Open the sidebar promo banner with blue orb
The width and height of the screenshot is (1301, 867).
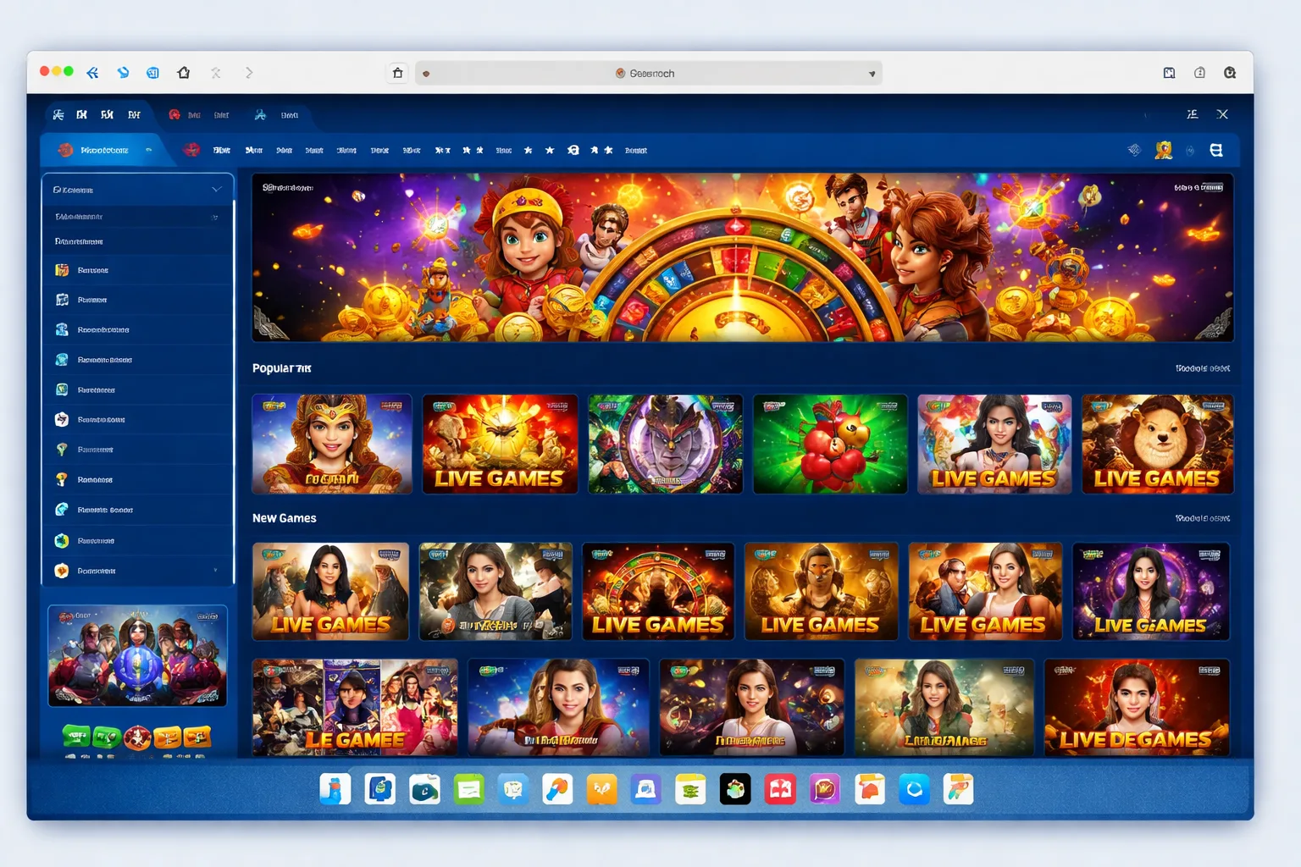coord(137,655)
